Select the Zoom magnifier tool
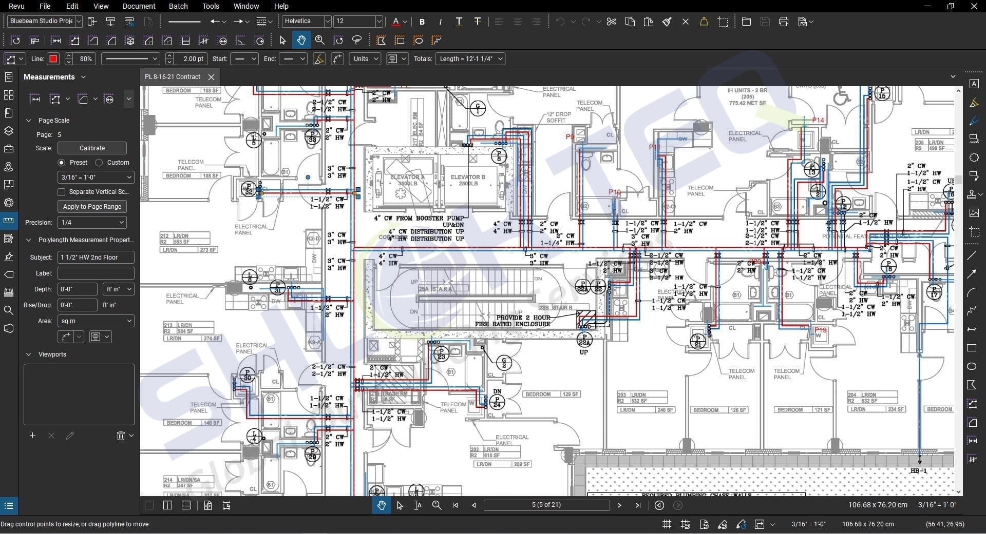This screenshot has height=534, width=986. coord(320,40)
